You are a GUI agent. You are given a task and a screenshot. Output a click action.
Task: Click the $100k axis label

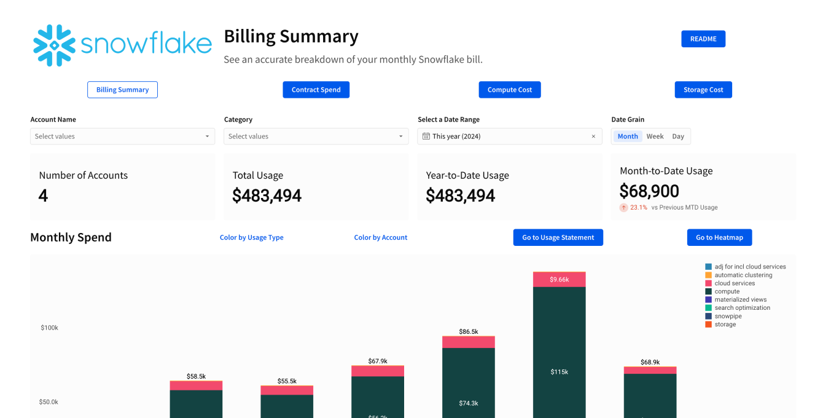pyautogui.click(x=49, y=328)
